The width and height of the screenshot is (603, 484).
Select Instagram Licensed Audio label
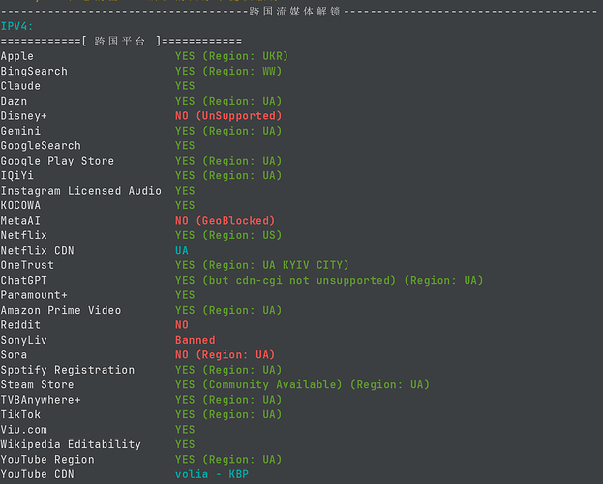[80, 191]
